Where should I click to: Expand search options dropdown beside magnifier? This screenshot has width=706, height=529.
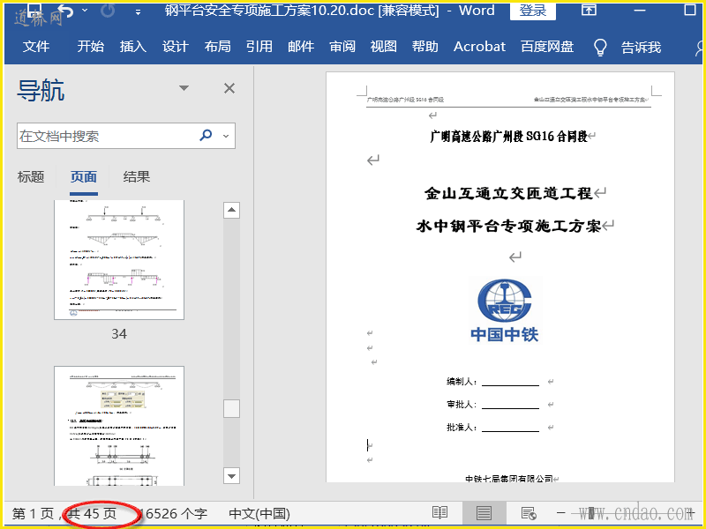226,136
